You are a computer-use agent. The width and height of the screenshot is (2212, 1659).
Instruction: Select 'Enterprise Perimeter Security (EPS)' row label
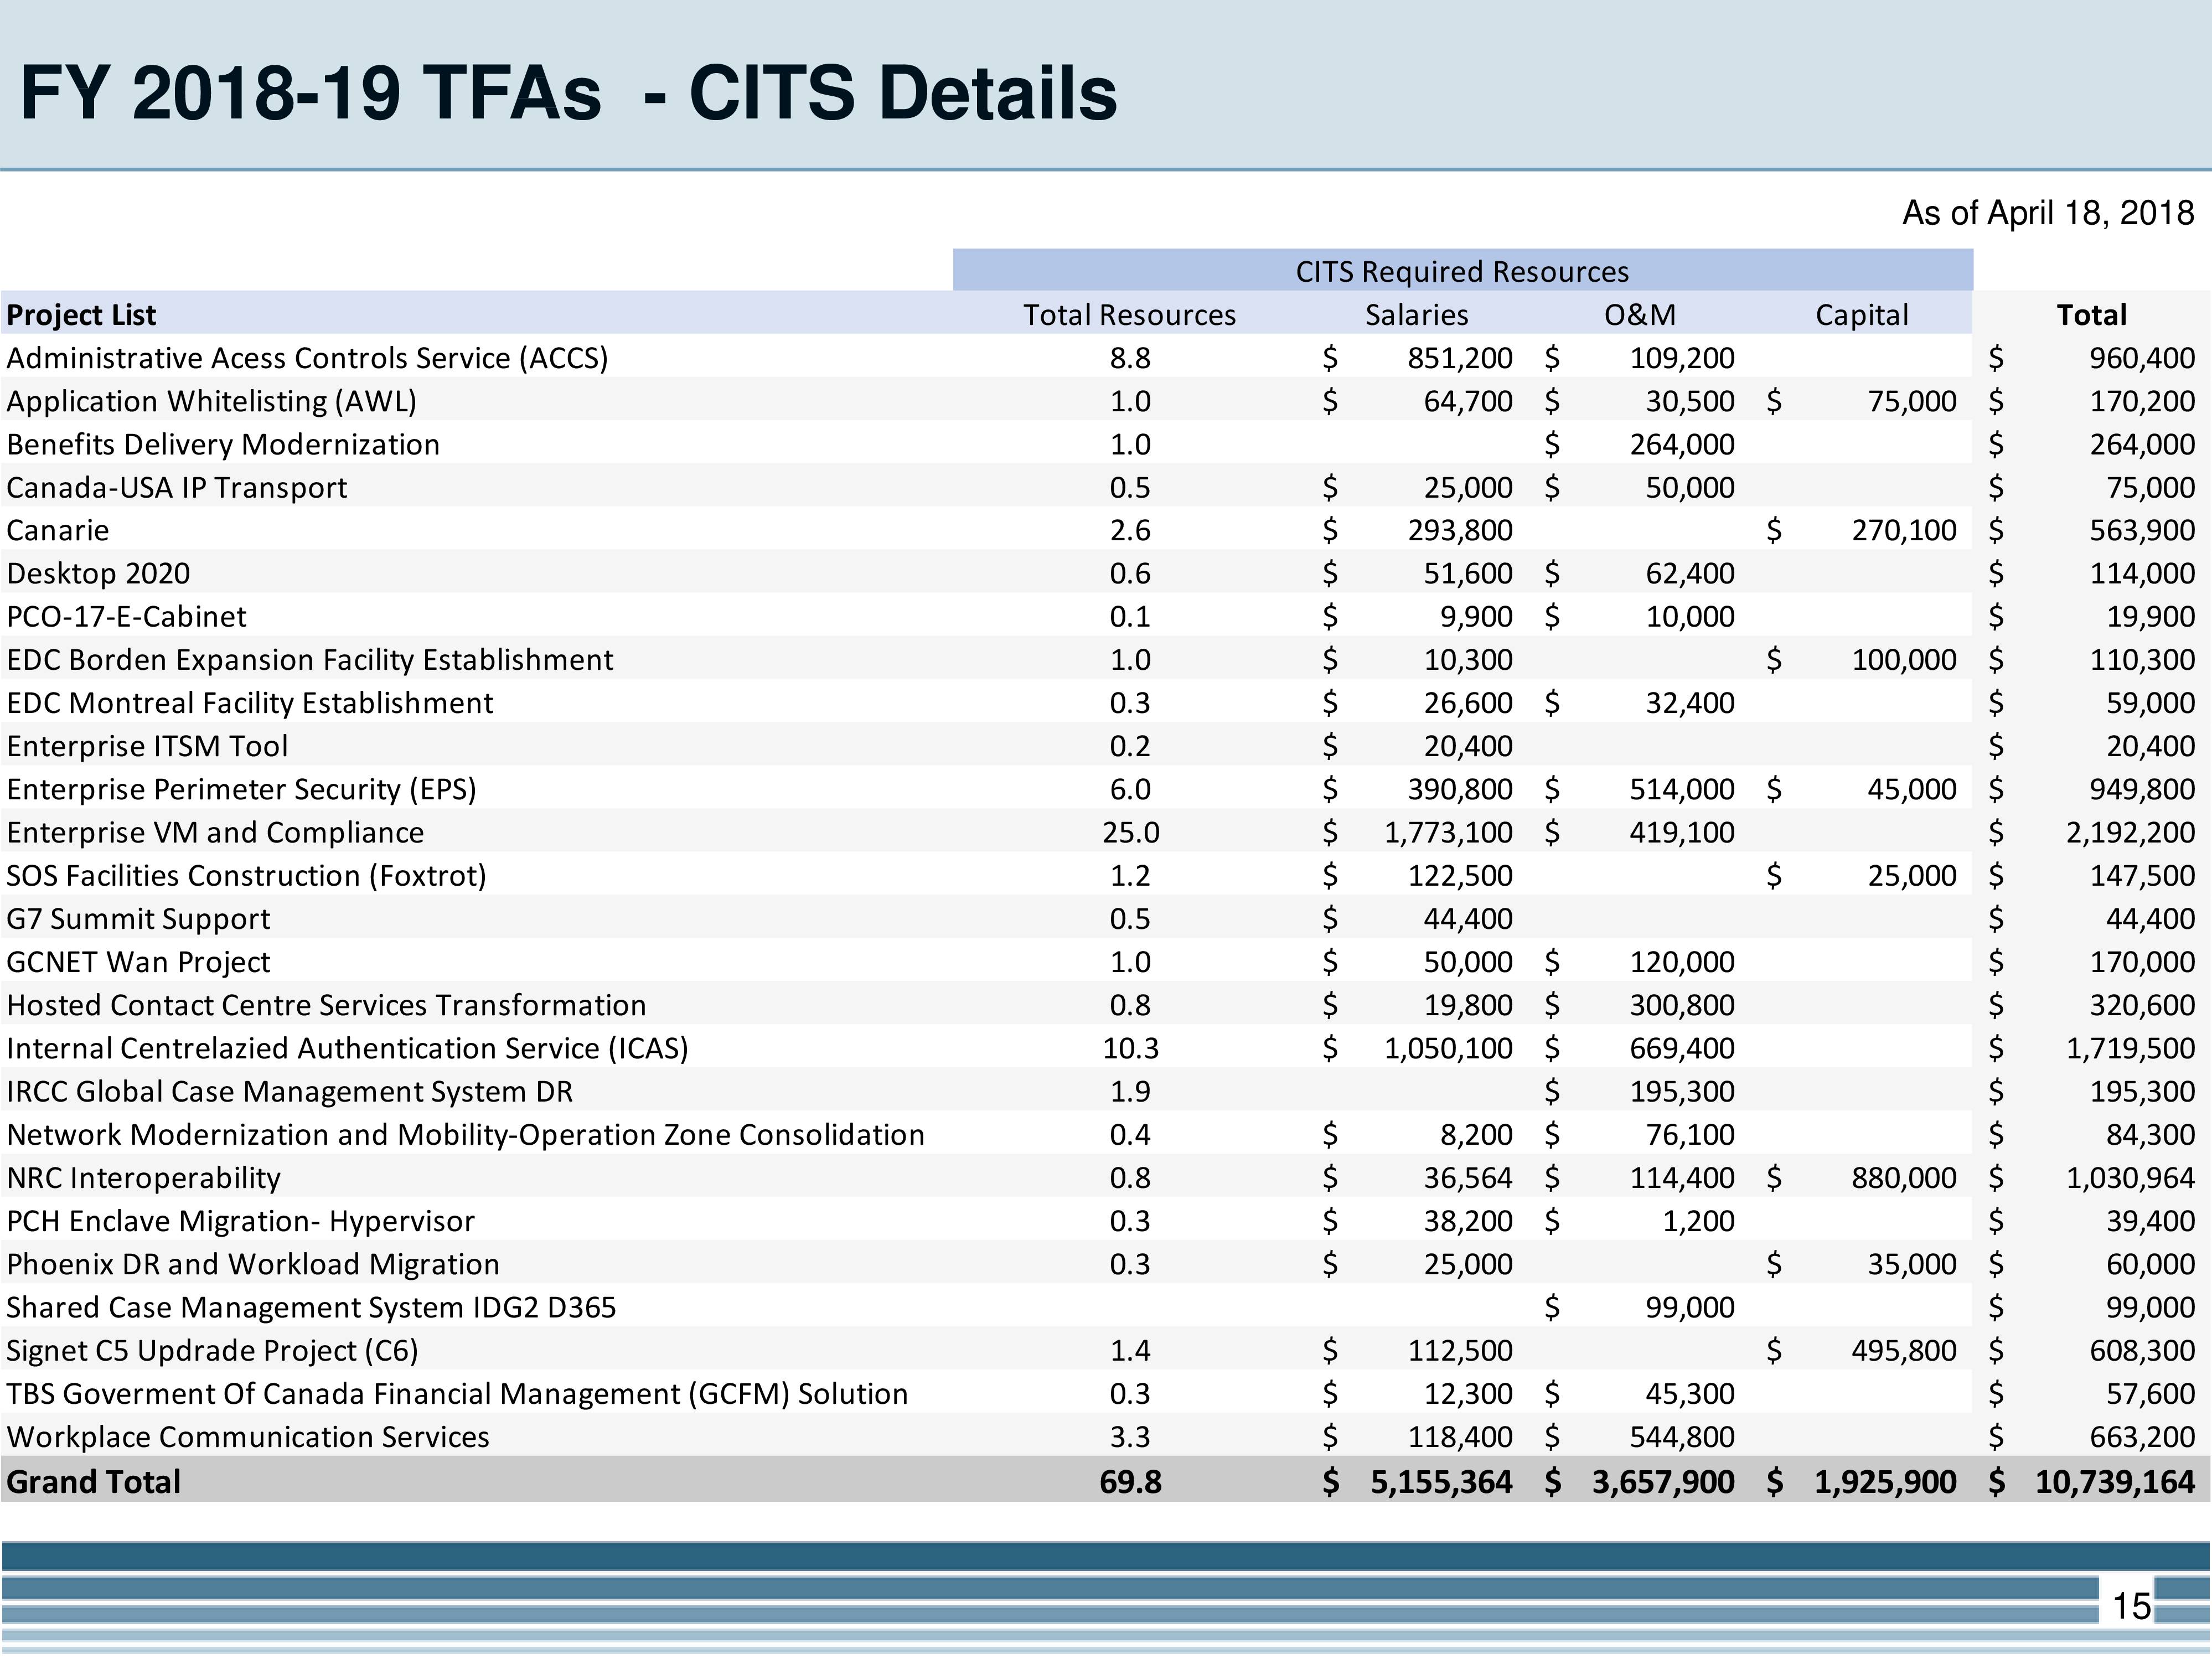pyautogui.click(x=241, y=789)
